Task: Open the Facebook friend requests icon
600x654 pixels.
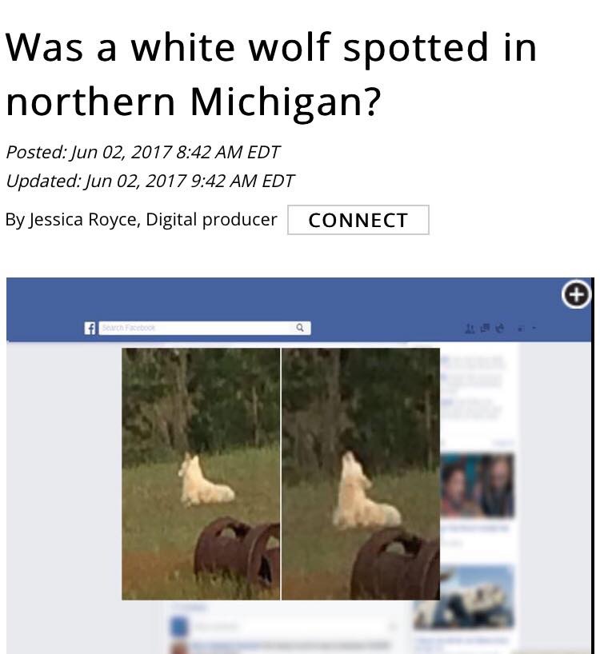Action: coord(470,329)
